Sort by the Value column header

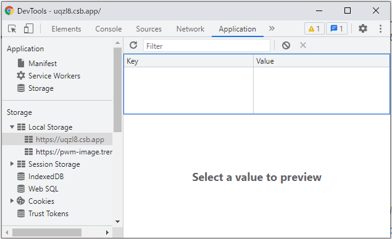tap(322, 61)
